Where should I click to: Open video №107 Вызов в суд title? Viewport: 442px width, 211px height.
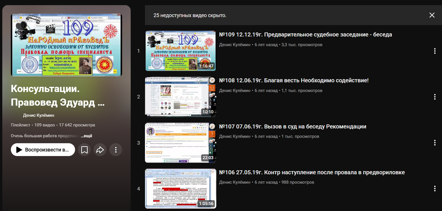pos(292,126)
